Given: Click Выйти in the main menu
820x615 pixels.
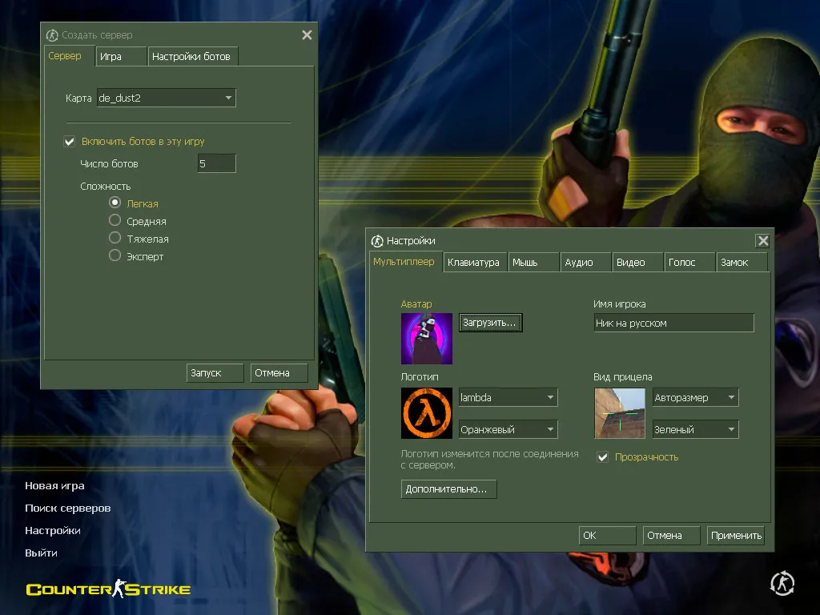Looking at the screenshot, I should pos(42,553).
